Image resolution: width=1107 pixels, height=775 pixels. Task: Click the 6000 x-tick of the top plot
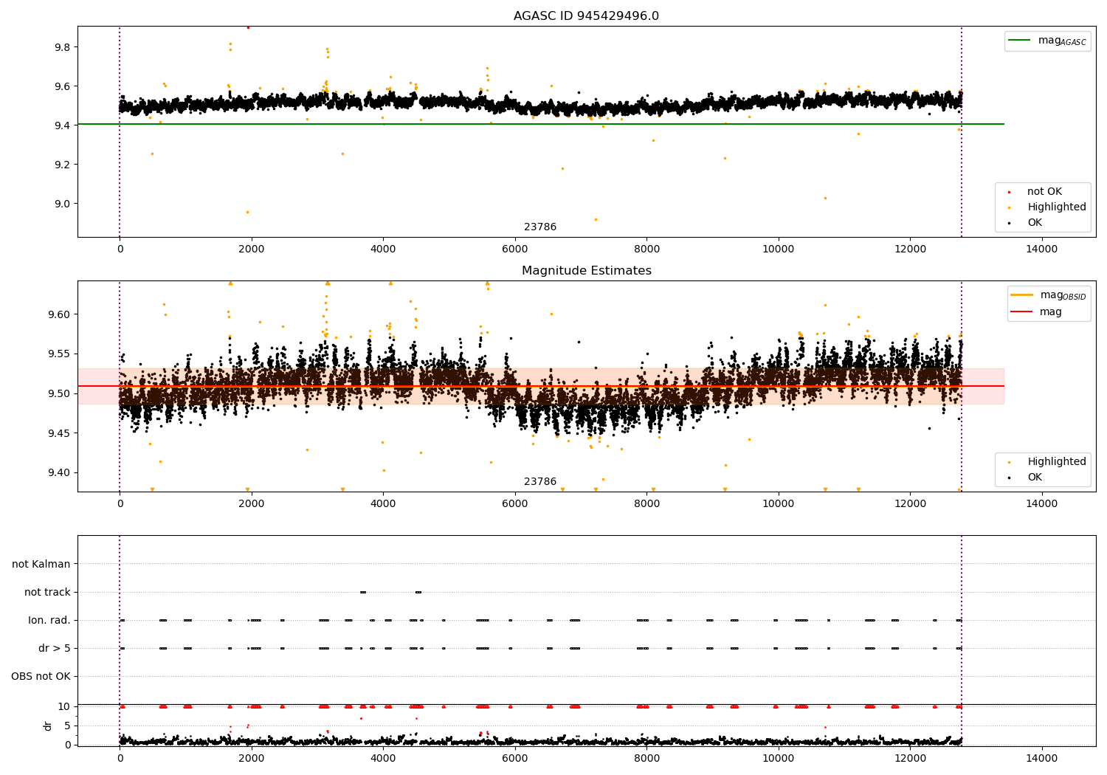point(515,249)
